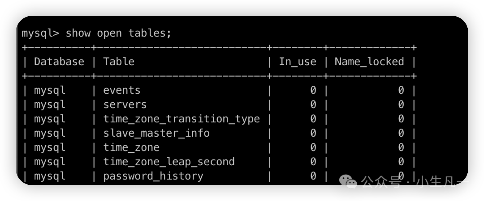This screenshot has height=201, width=484.
Task: Select the In_use column header
Action: (298, 62)
